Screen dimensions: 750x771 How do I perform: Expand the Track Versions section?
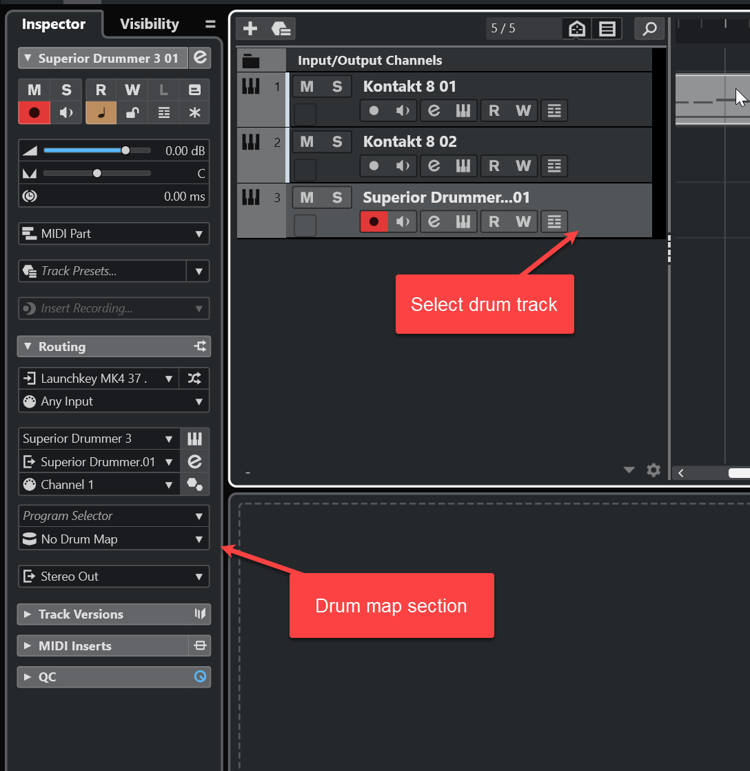[x=28, y=614]
